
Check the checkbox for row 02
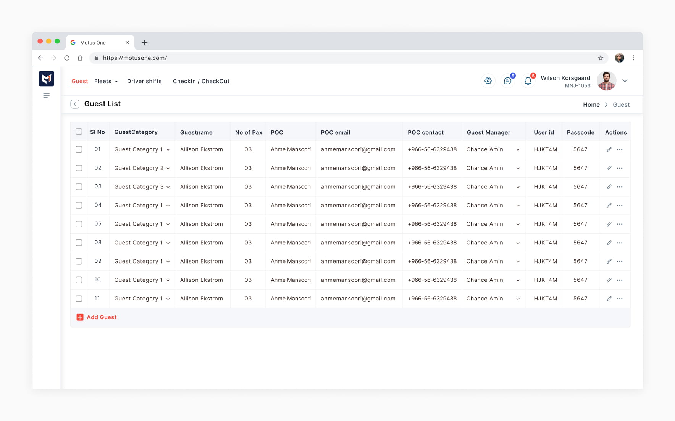[x=79, y=168]
